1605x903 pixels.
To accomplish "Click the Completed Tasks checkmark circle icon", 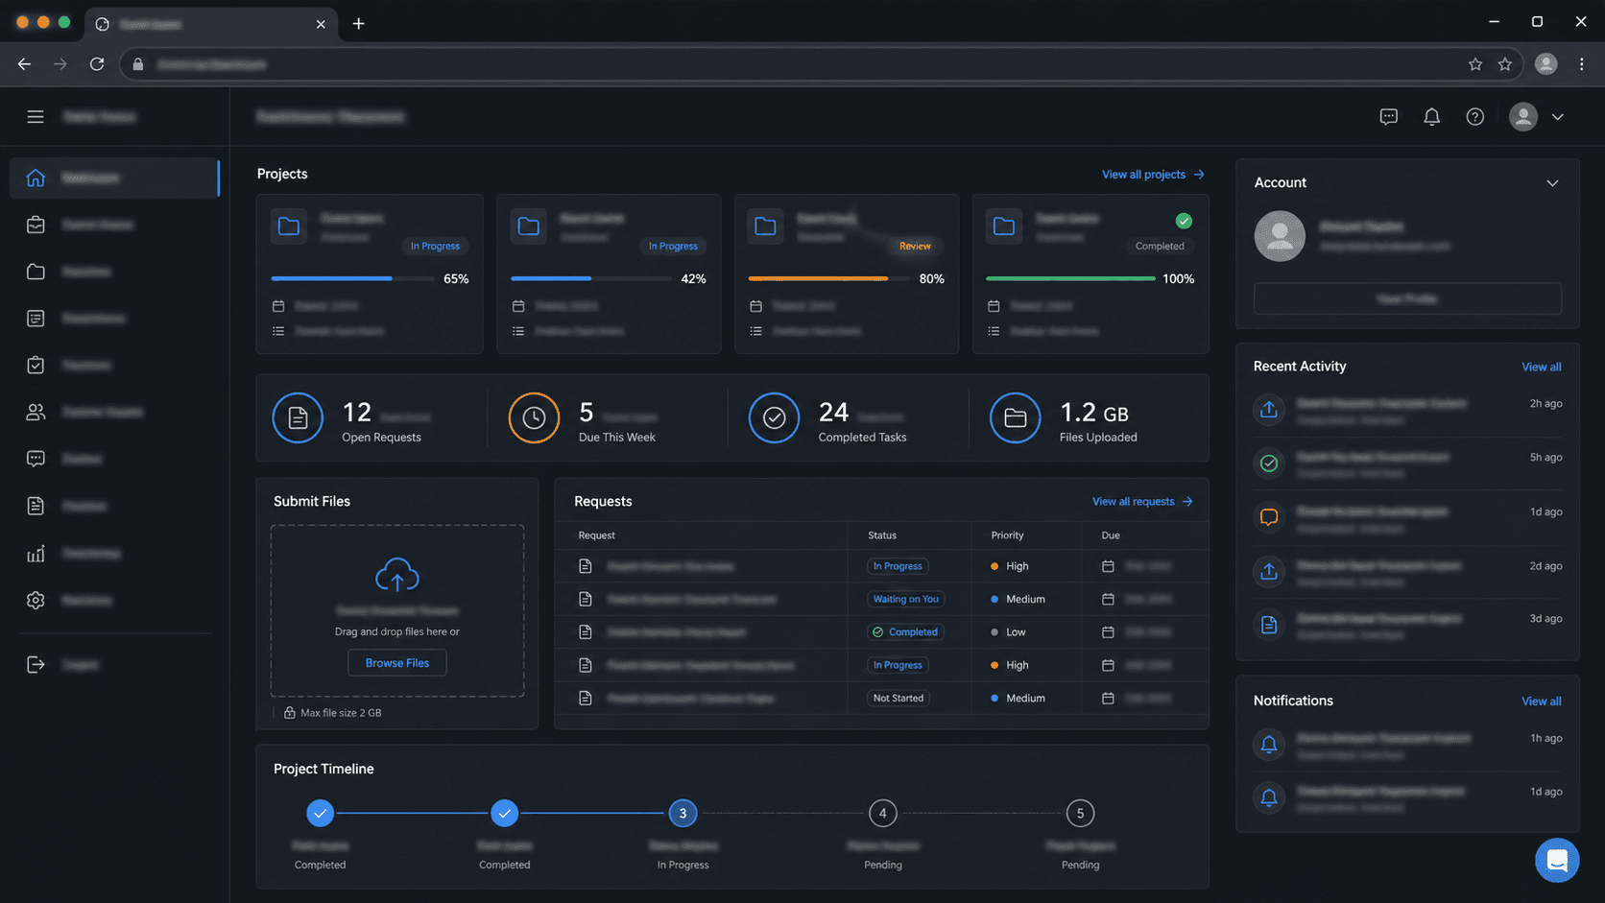I will click(x=774, y=417).
